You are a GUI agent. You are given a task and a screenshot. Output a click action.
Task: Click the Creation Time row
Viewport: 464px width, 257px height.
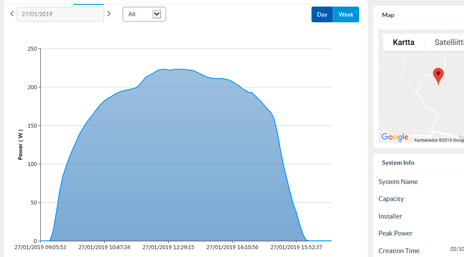[418, 251]
